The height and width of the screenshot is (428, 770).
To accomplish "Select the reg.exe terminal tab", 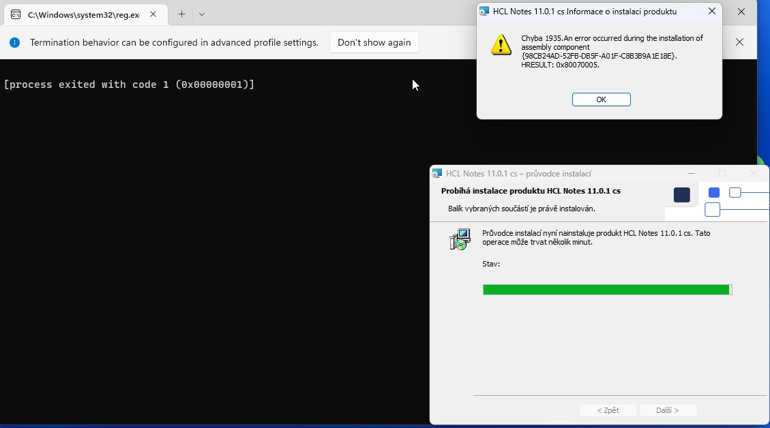I will pyautogui.click(x=83, y=14).
